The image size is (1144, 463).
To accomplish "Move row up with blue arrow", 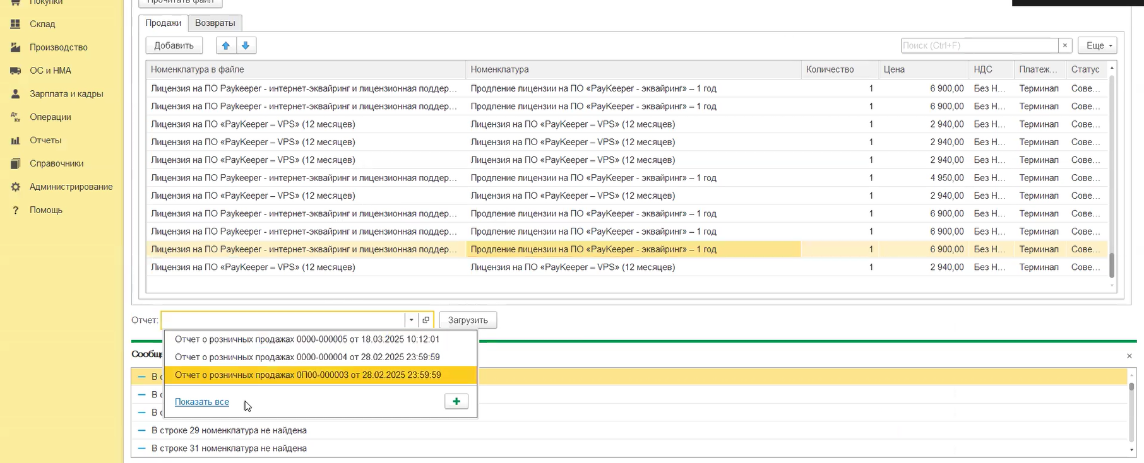I will [x=226, y=45].
